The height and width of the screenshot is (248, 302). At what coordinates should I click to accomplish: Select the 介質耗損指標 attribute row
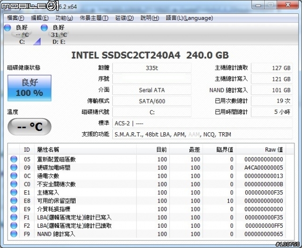[x=147, y=209]
